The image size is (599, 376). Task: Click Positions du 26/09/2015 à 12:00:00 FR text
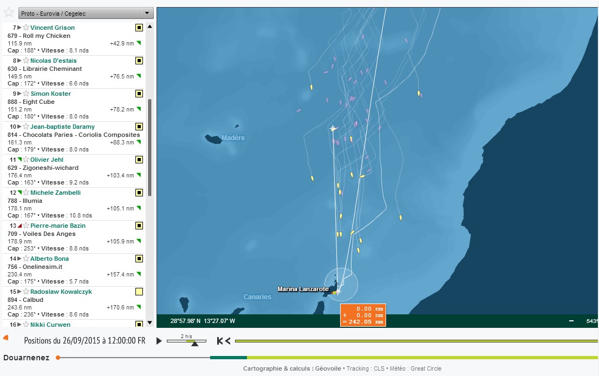[84, 340]
